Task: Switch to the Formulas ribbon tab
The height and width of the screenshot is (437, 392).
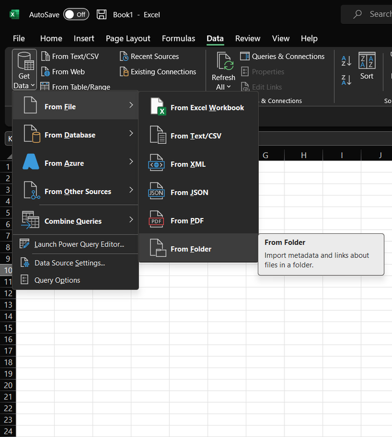Action: coord(178,39)
